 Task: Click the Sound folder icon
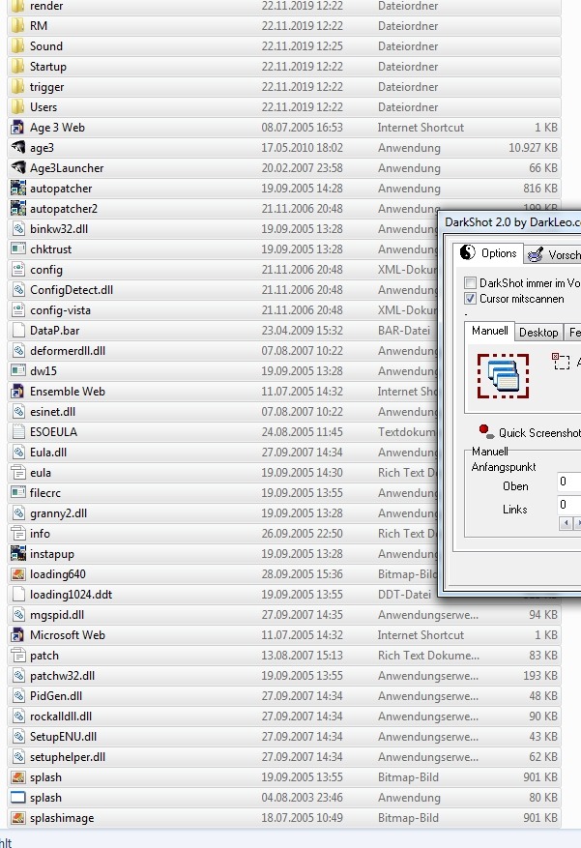pos(17,46)
